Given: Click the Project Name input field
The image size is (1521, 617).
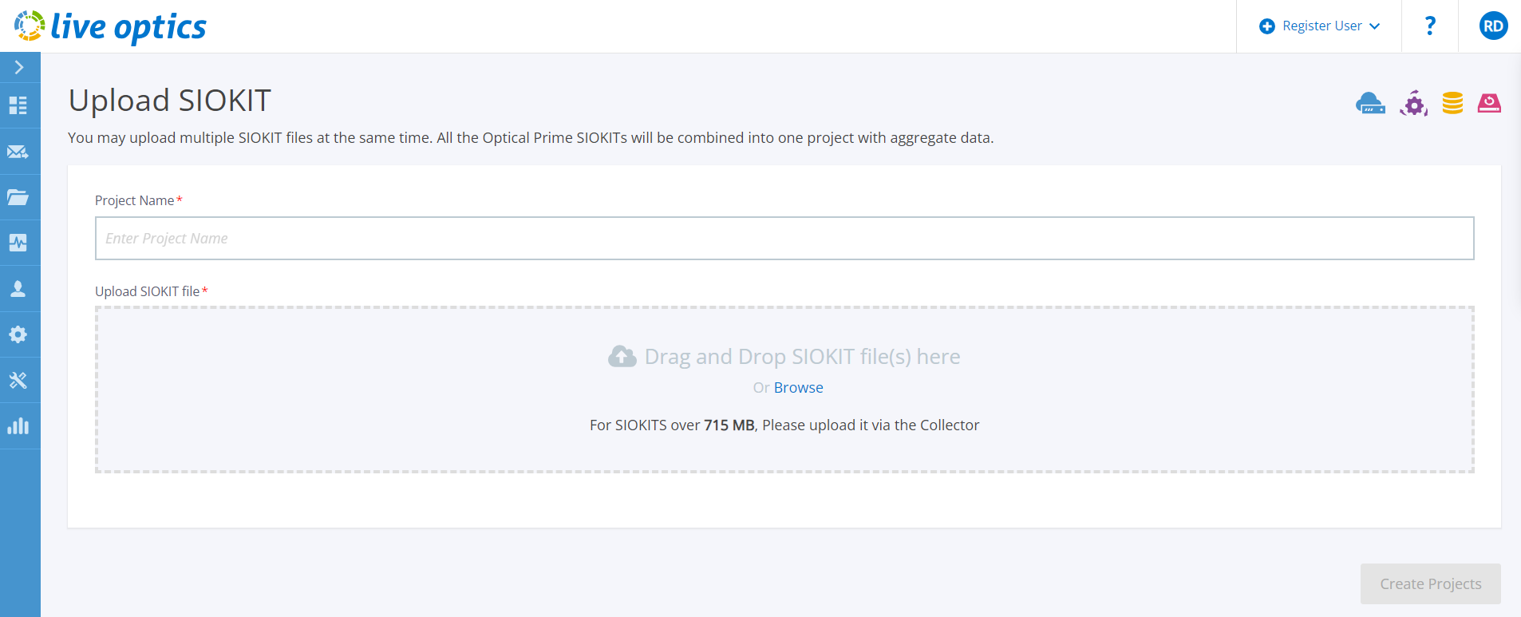Looking at the screenshot, I should click(x=784, y=239).
